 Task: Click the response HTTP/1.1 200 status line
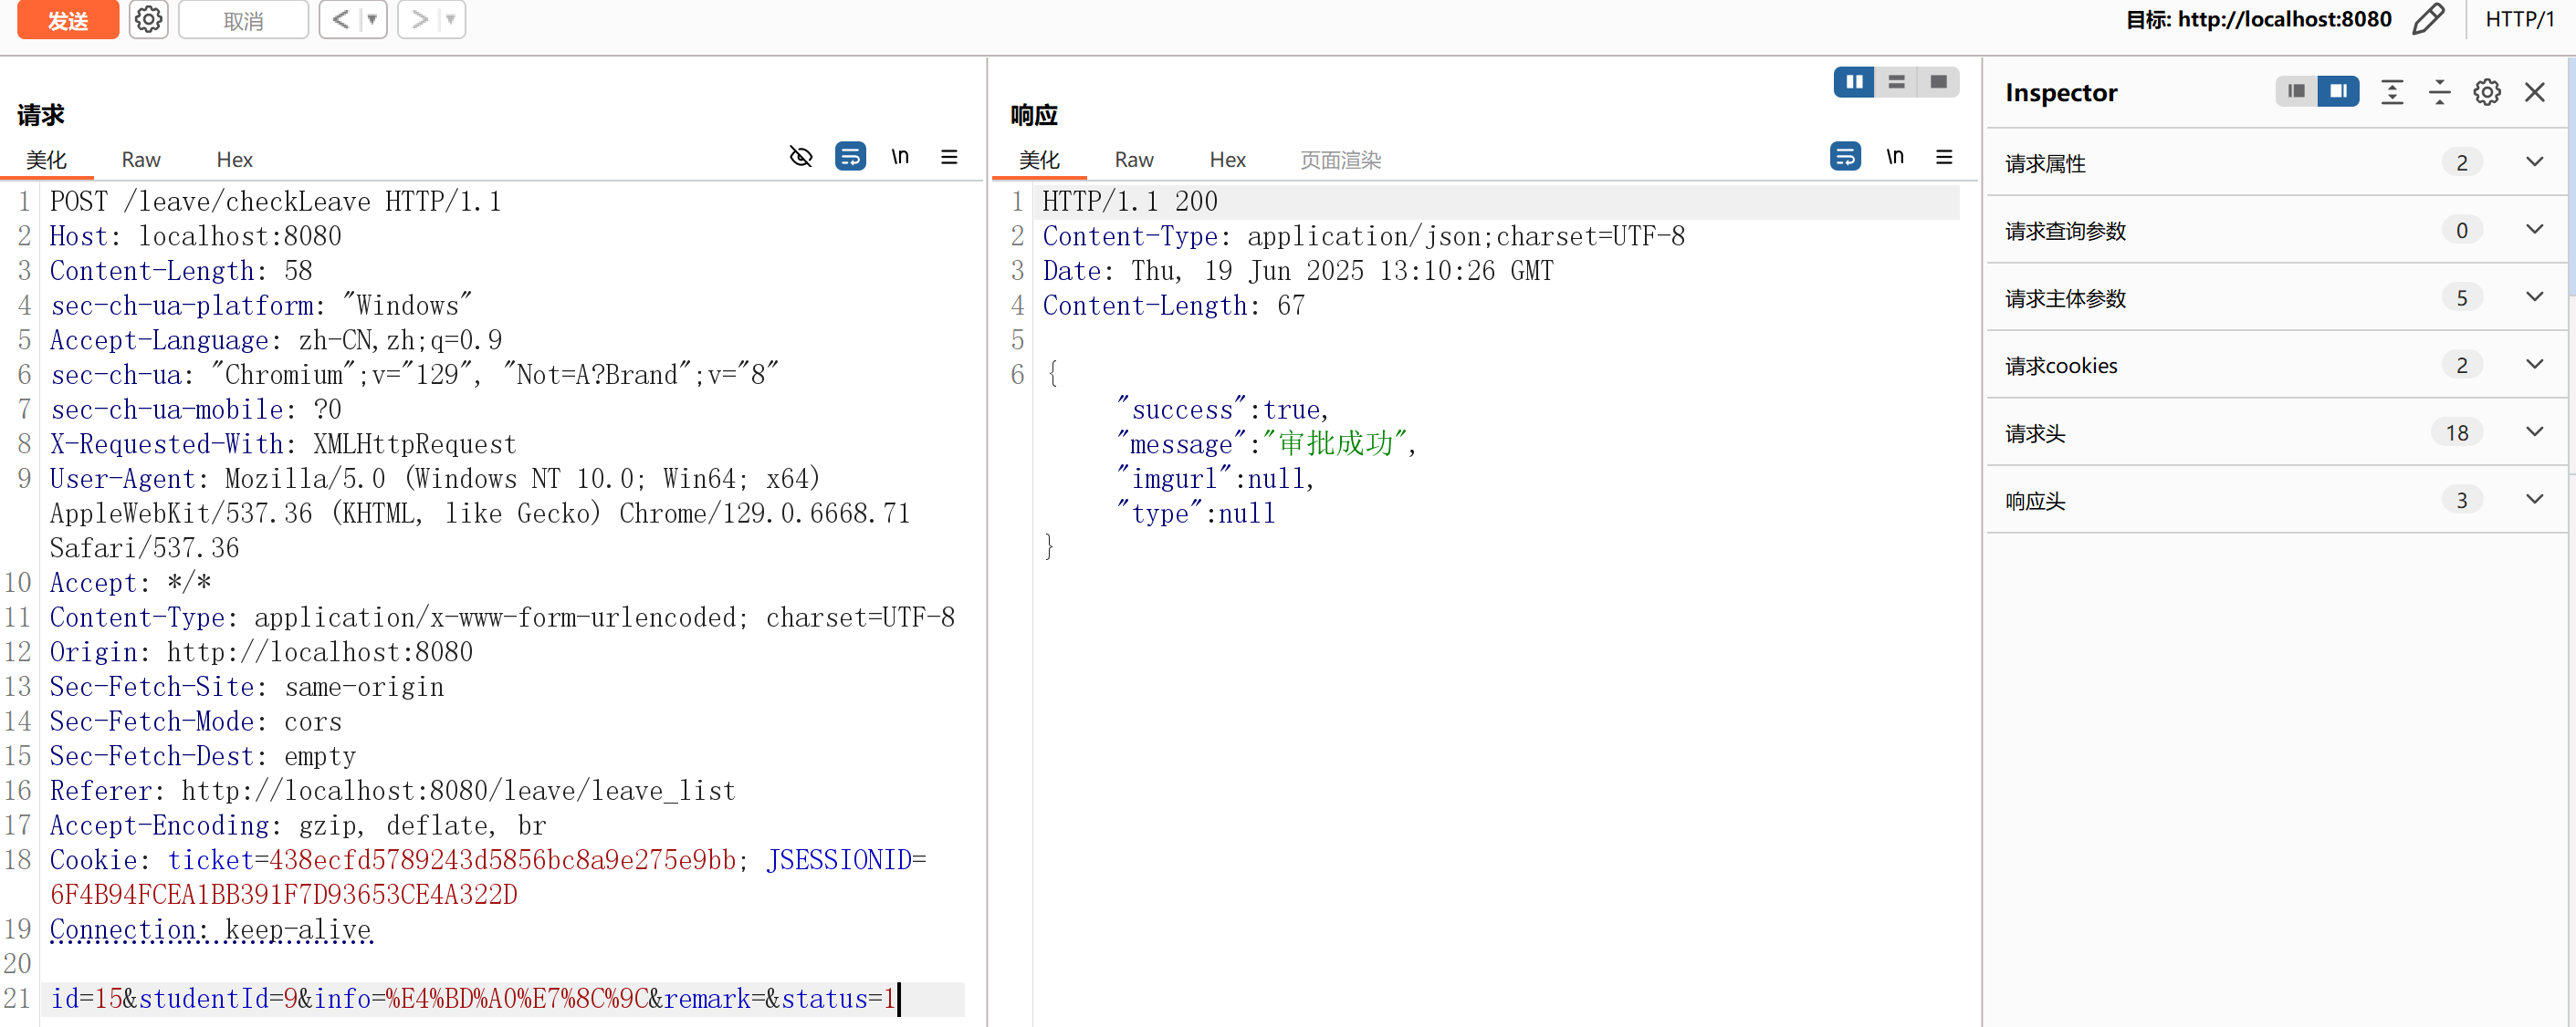point(1130,202)
